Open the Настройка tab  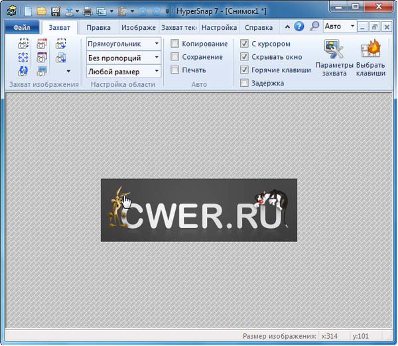219,28
